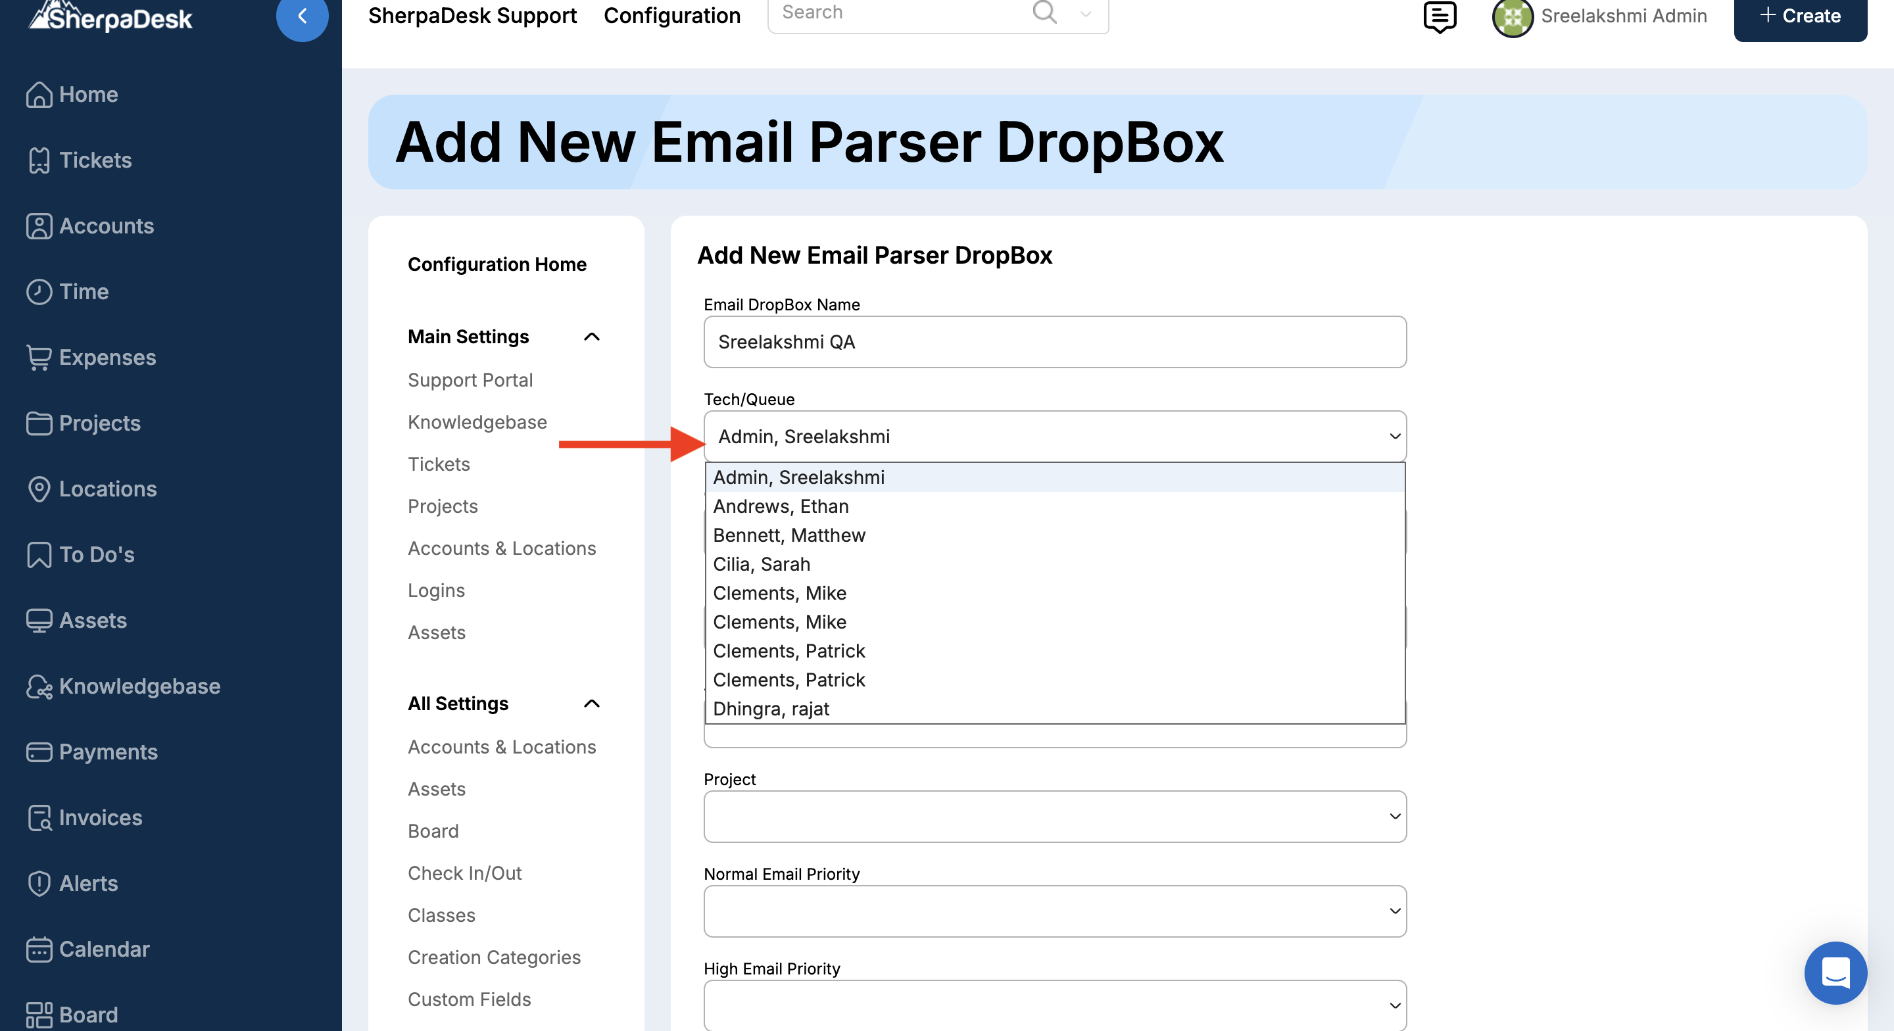
Task: Choose Cilia, Sarah in Tech/Queue list
Action: [x=761, y=564]
